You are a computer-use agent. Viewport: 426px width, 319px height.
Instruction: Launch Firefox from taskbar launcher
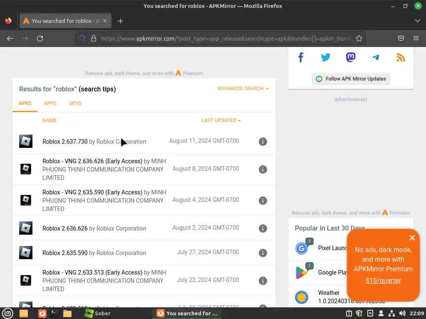(x=42, y=313)
